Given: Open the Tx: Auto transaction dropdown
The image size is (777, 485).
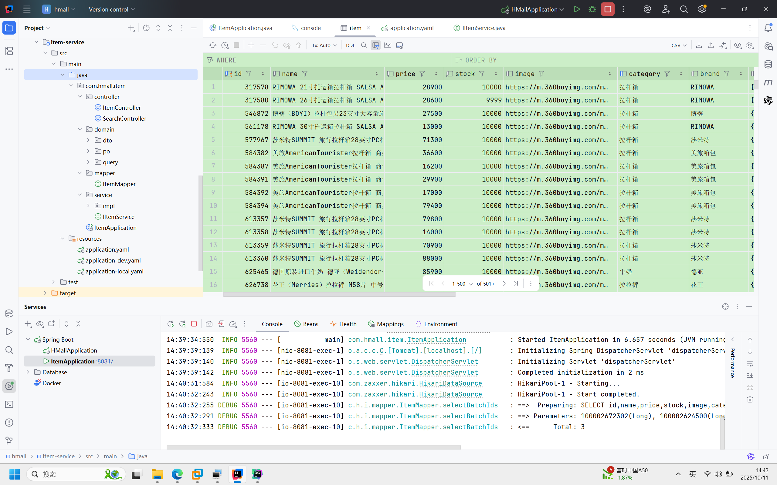Looking at the screenshot, I should point(324,45).
